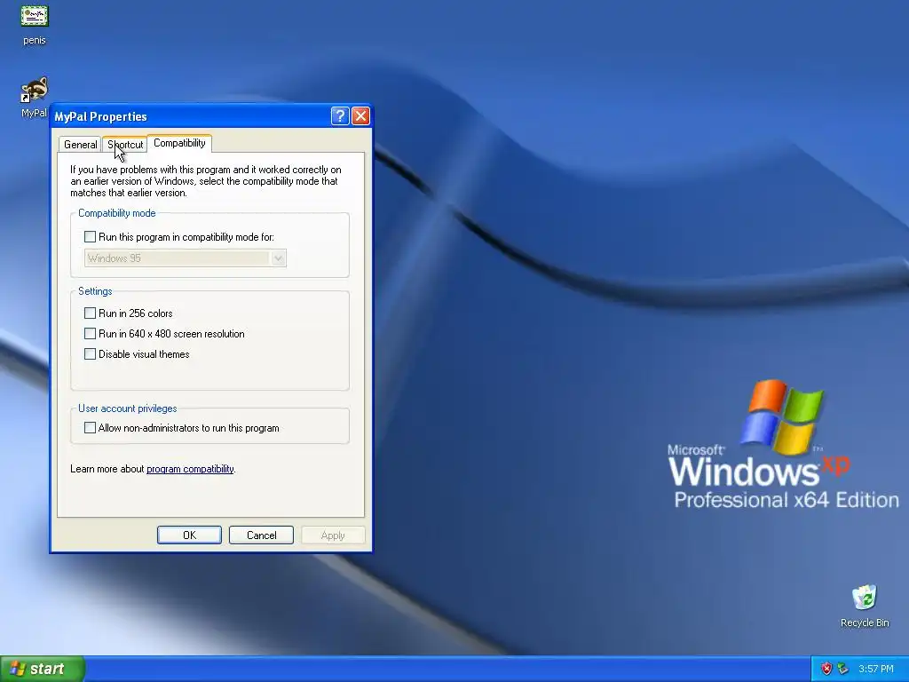The image size is (909, 682).
Task: Click the red security shield tray icon
Action: pyautogui.click(x=826, y=669)
